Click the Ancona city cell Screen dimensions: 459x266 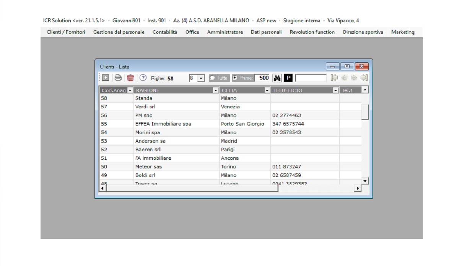[x=245, y=158]
